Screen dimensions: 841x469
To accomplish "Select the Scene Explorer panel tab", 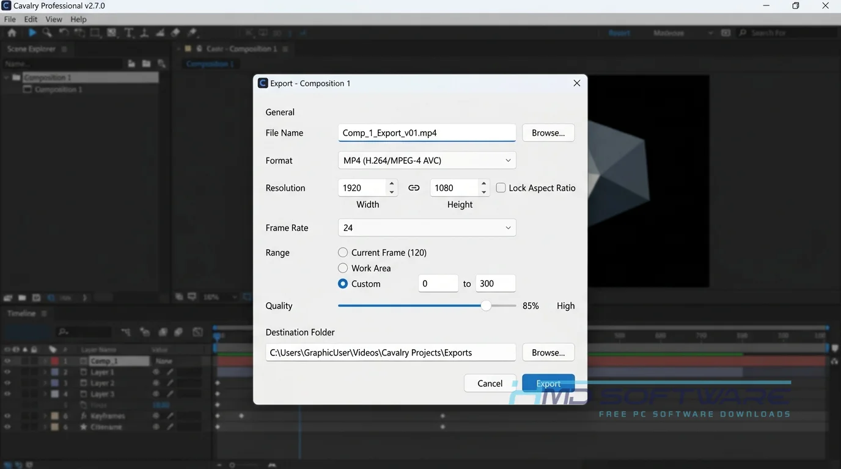I will (31, 49).
